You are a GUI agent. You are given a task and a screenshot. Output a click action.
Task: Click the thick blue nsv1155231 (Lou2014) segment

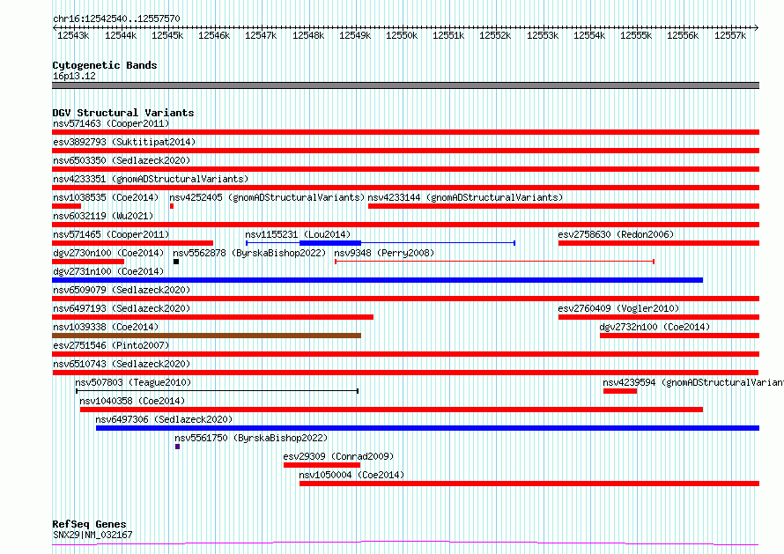330,243
